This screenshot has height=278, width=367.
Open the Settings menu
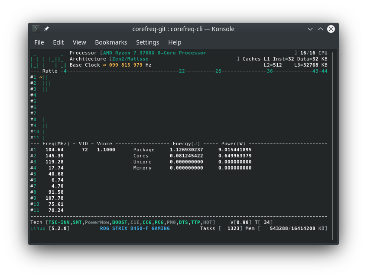(147, 42)
